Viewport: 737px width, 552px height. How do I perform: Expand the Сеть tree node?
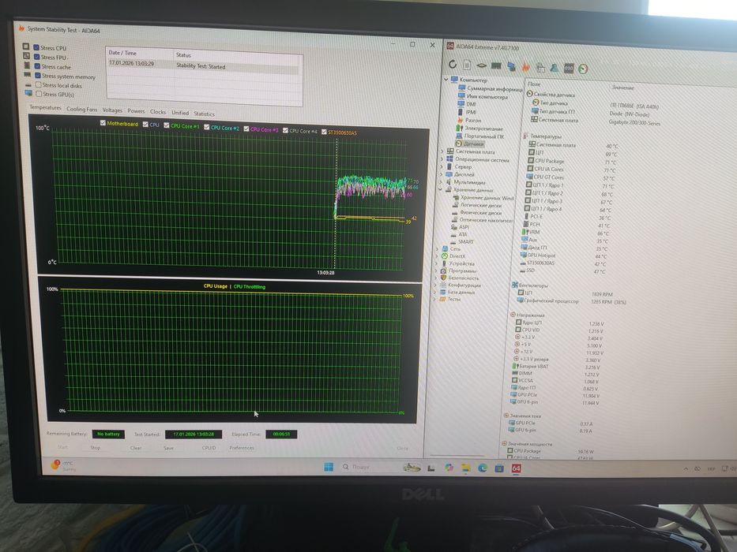pyautogui.click(x=438, y=248)
